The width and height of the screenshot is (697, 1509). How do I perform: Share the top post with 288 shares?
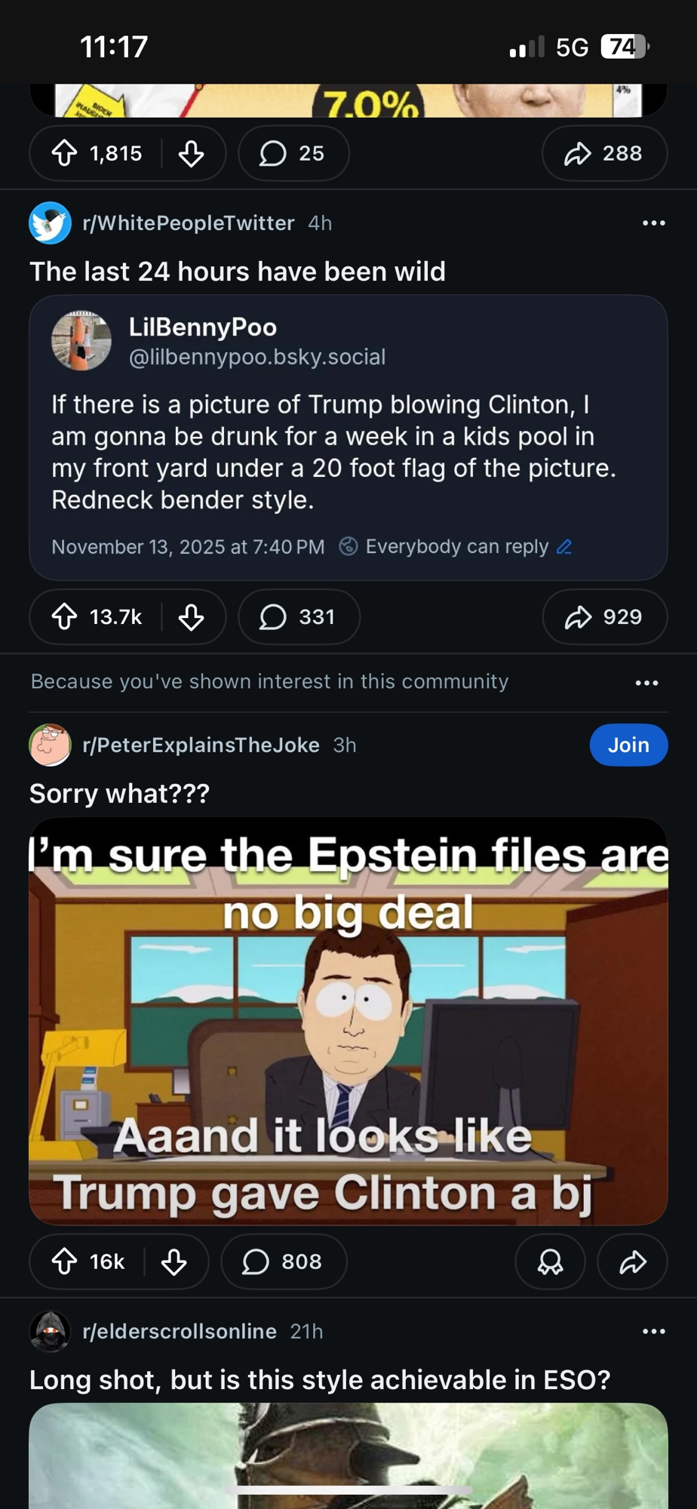point(604,153)
